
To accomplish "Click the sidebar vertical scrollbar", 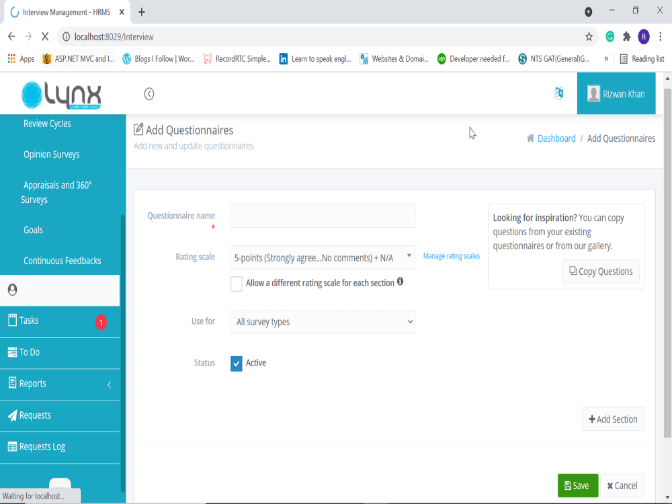I will [x=122, y=352].
